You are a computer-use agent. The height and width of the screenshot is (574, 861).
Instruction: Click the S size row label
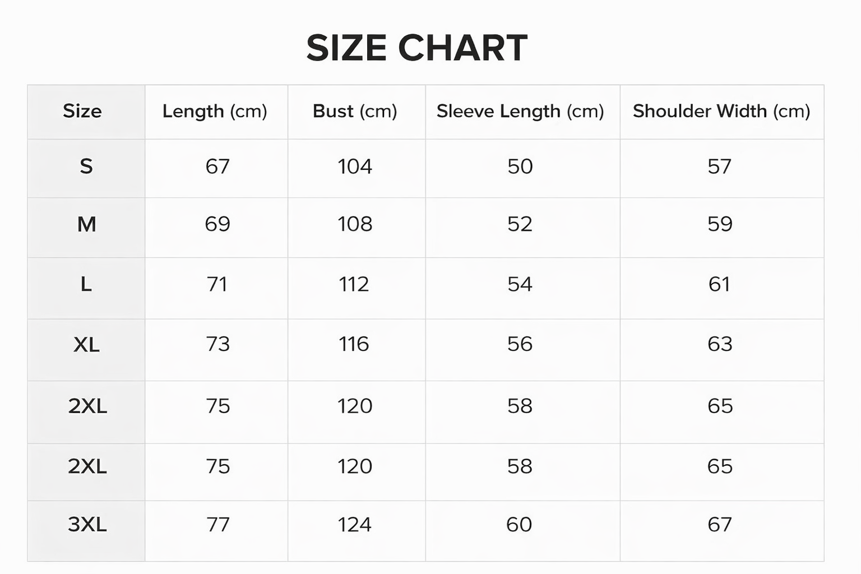(86, 166)
